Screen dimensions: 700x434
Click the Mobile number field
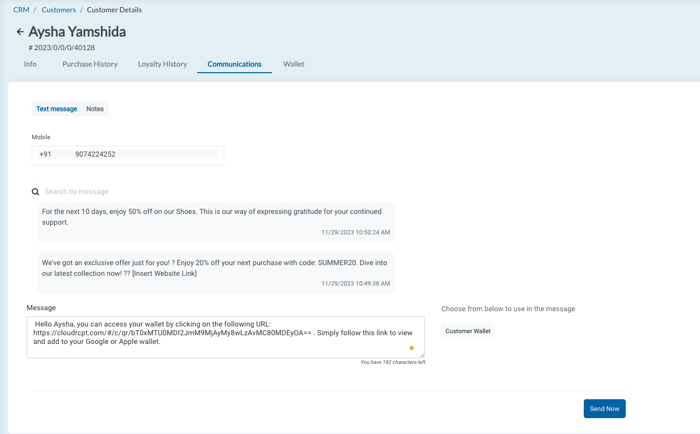pos(128,155)
